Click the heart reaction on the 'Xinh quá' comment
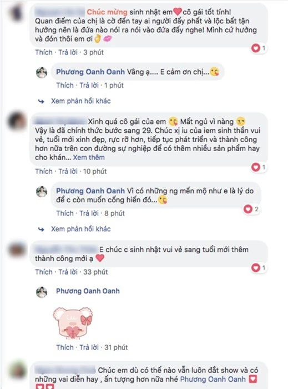Image resolution: width=288 pixels, height=389 pixels. 258,167
